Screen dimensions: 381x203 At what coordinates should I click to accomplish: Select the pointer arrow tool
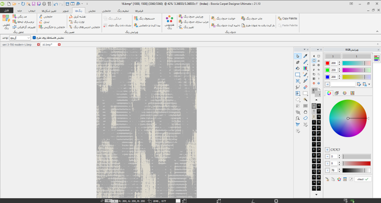tap(298, 56)
